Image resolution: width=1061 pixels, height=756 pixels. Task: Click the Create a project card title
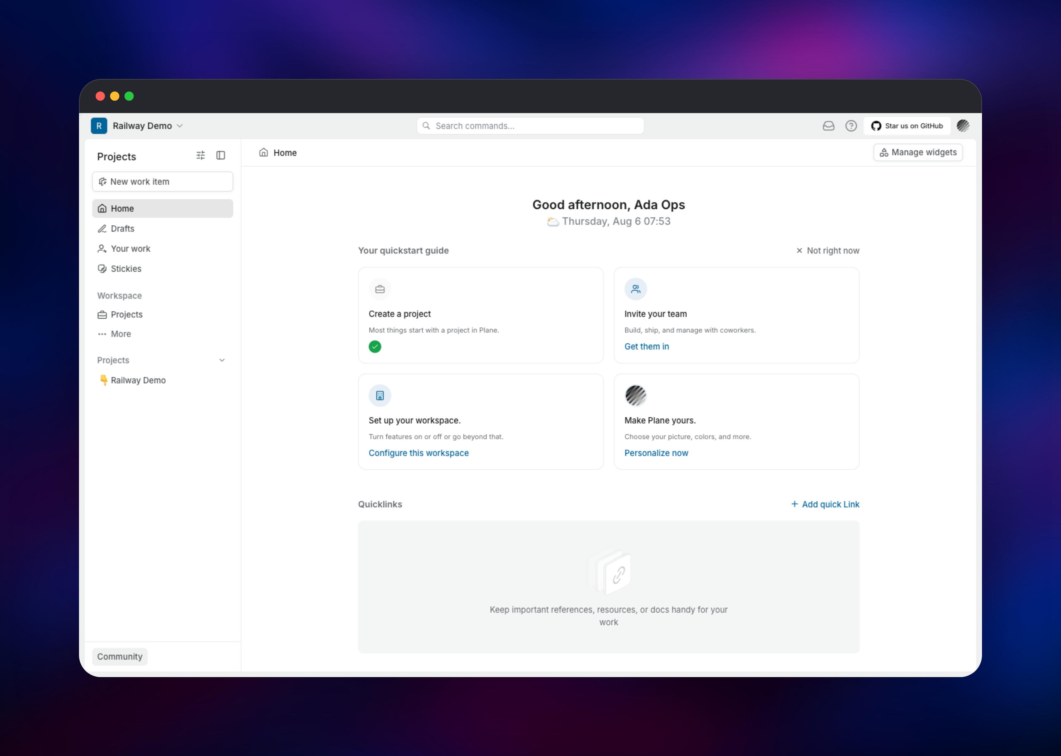tap(400, 314)
